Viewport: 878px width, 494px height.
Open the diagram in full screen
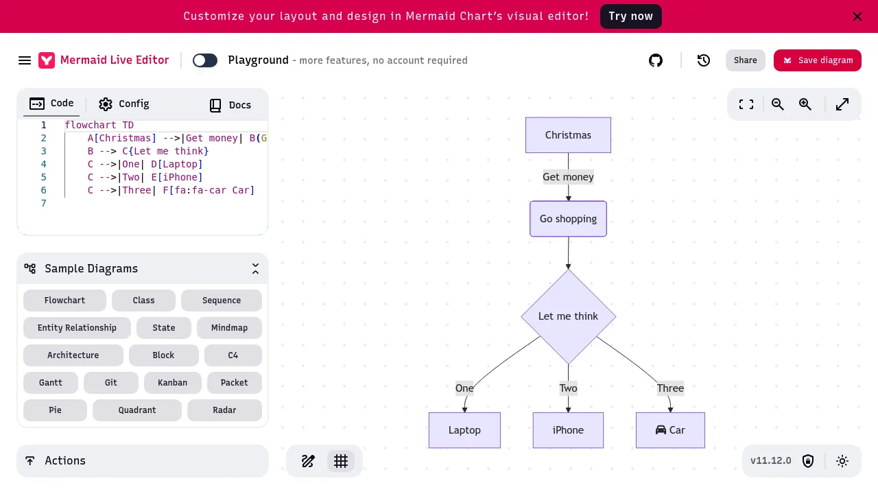(x=842, y=104)
